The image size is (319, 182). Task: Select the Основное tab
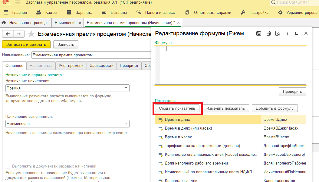pos(14,66)
